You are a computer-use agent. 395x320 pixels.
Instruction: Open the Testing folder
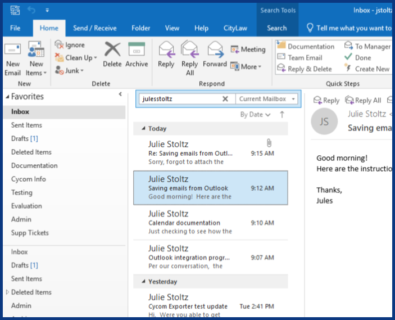click(22, 192)
